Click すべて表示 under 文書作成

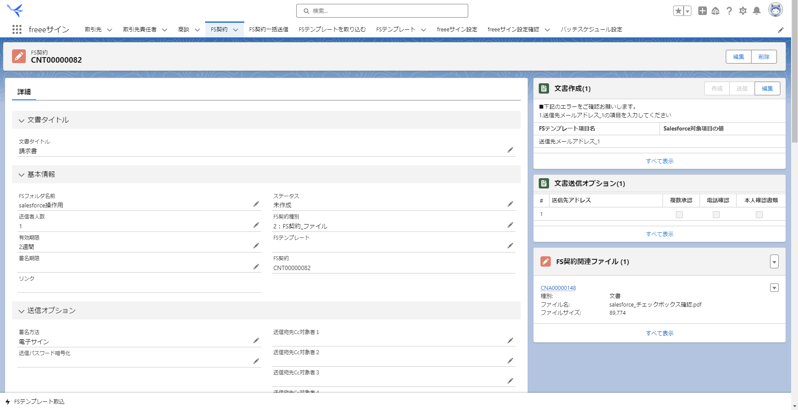click(x=660, y=161)
